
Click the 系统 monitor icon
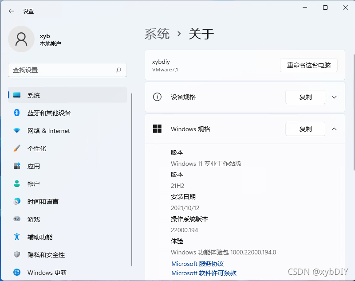[17, 95]
